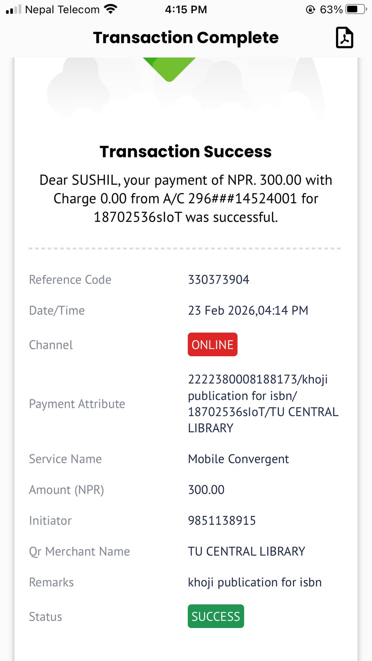Tap the 4:15 PM status bar clock
Screen dimensions: 372x661
pyautogui.click(x=186, y=10)
